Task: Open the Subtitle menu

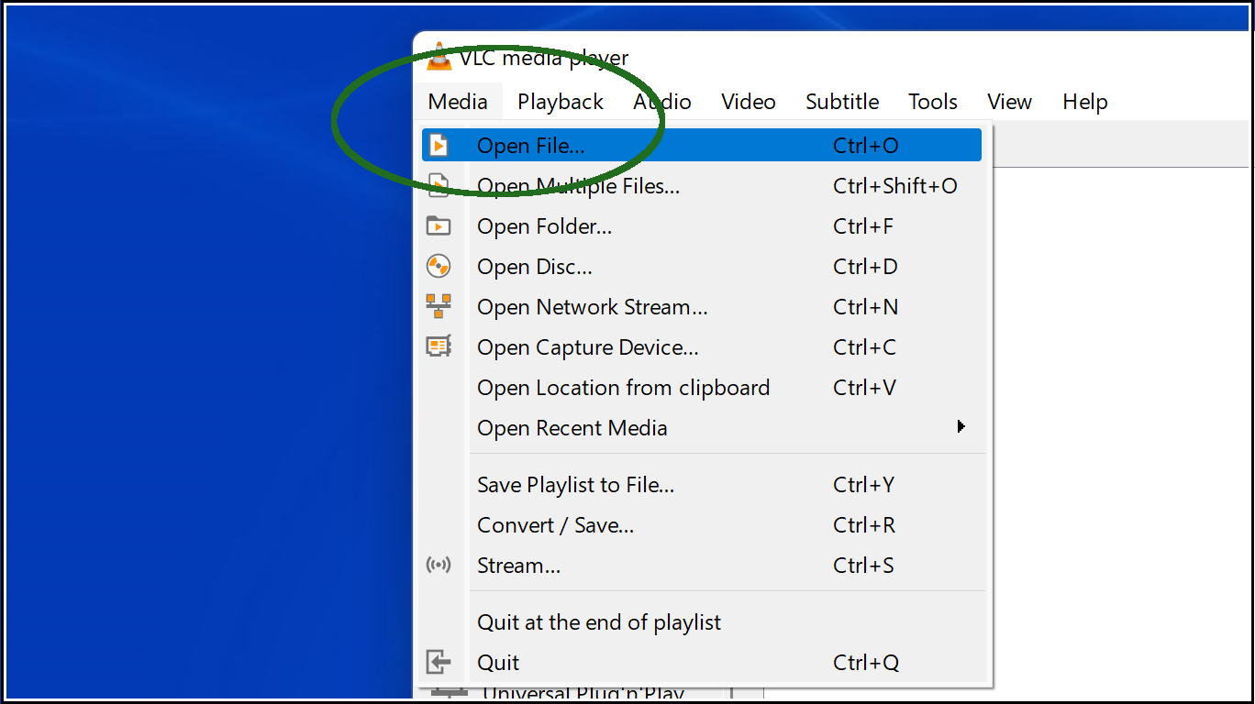Action: click(x=842, y=102)
